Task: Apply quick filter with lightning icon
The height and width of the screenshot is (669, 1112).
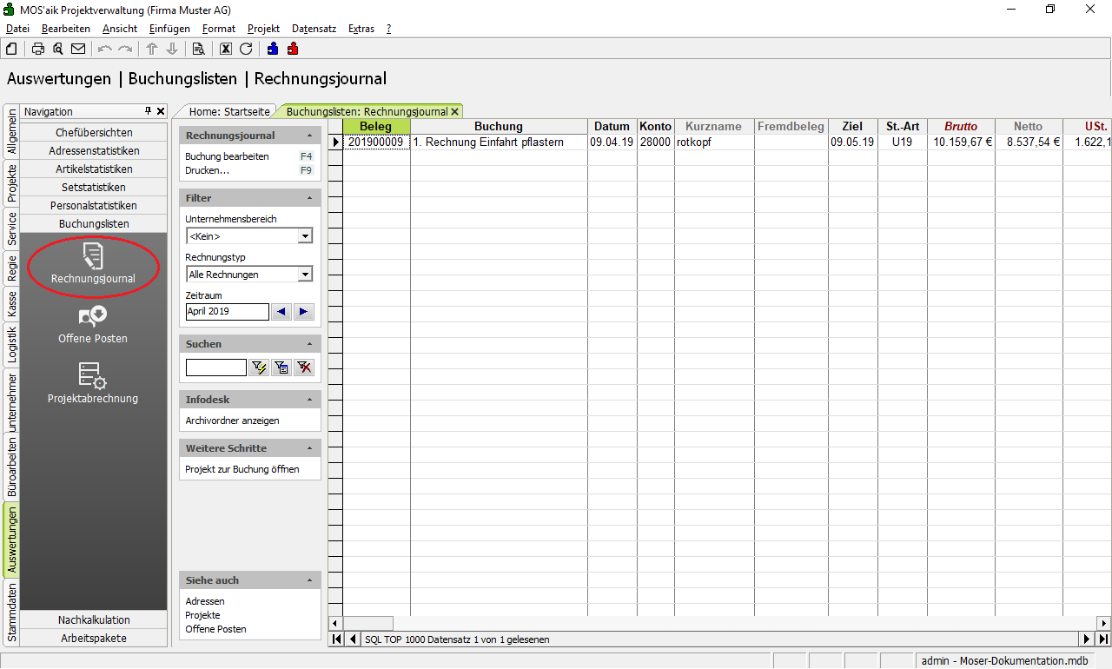Action: (x=259, y=368)
